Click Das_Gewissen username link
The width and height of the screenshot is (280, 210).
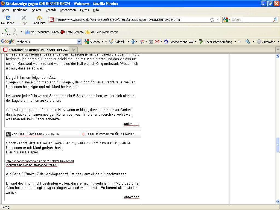[30, 134]
